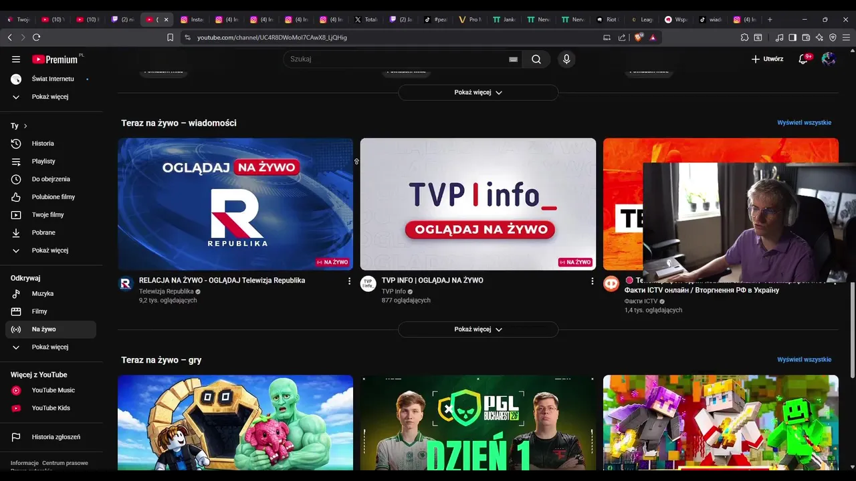
Task: Go back with the browser back arrow
Action: pos(9,37)
